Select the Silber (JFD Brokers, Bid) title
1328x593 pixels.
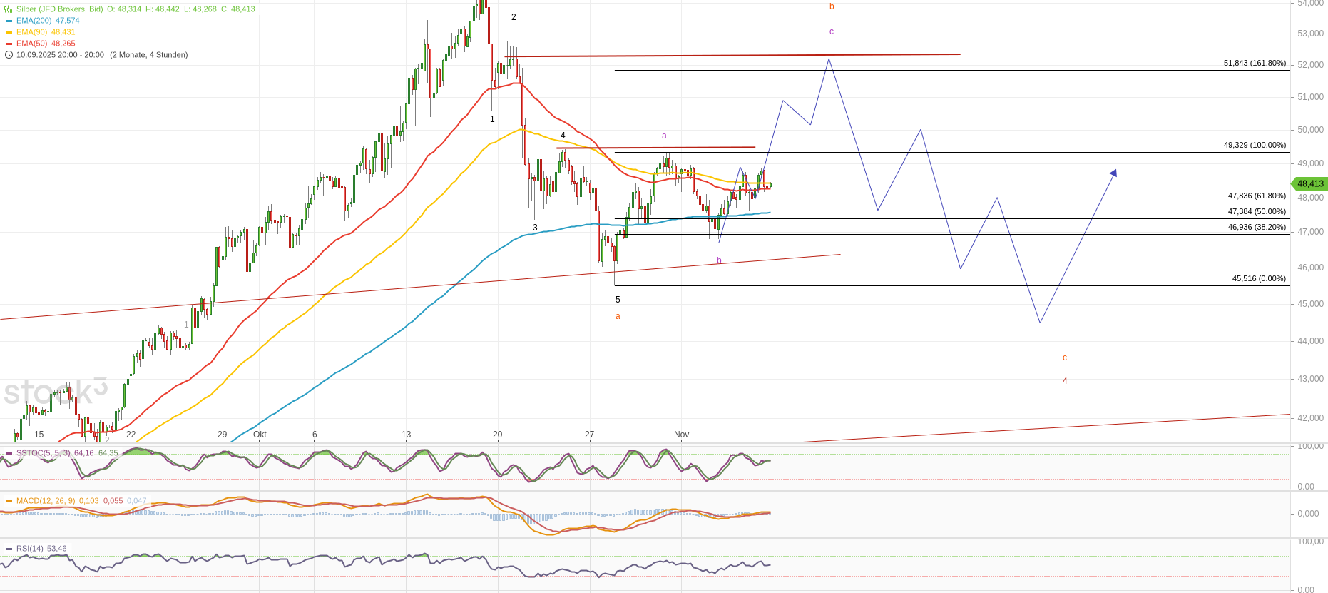click(59, 9)
